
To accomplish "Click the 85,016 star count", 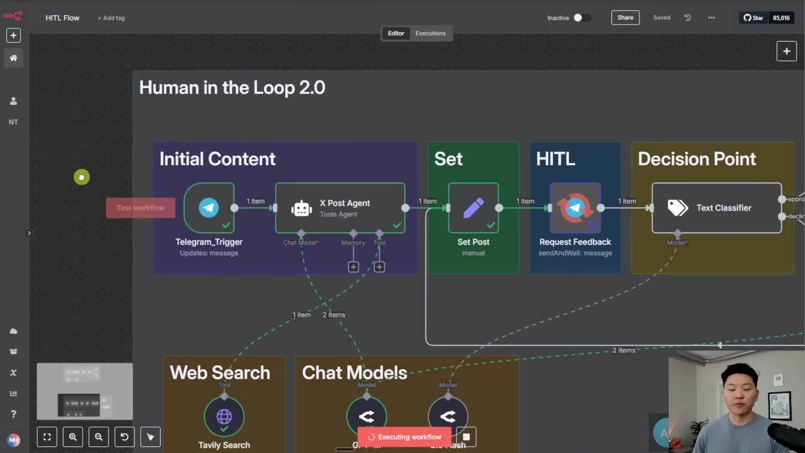I will point(781,18).
